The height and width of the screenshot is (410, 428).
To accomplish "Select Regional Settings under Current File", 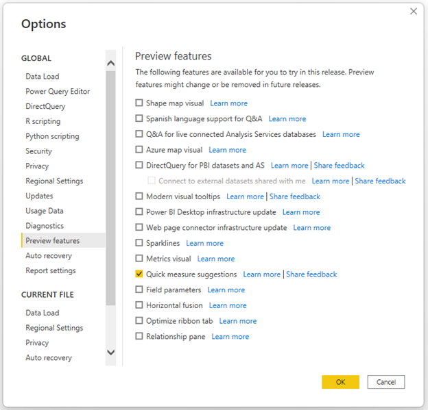I will [x=54, y=328].
